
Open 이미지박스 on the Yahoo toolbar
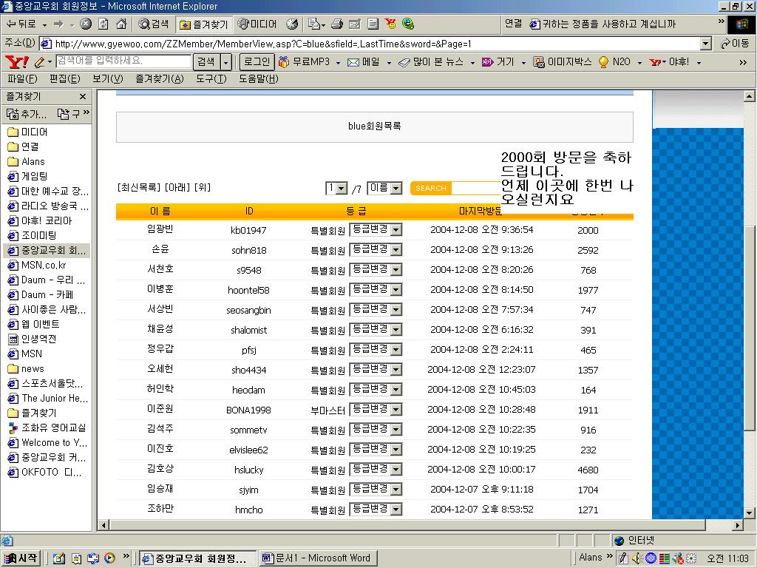click(563, 62)
